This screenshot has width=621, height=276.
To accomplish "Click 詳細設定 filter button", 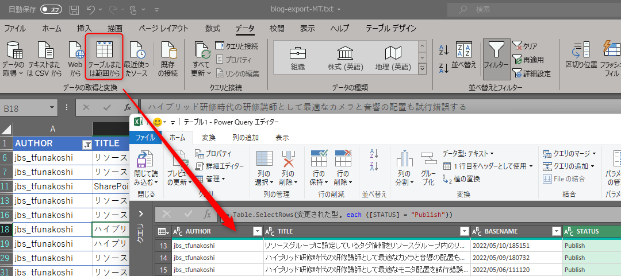I will click(x=531, y=73).
